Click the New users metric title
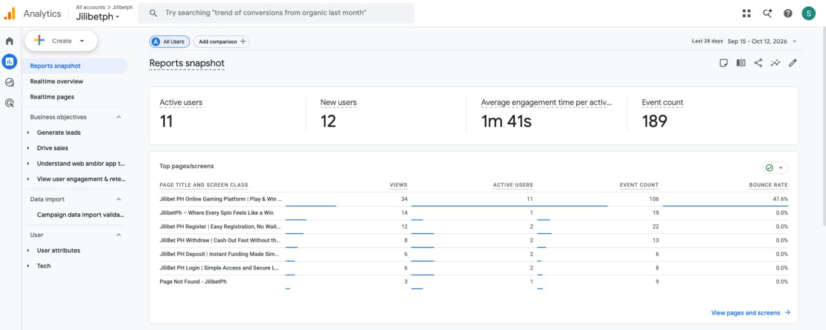Viewport: 826px width, 330px height. (x=338, y=102)
